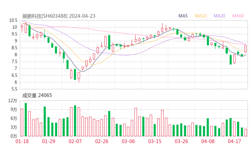Click the 0万 volume axis label
The width and height of the screenshot is (251, 149).
coord(14,136)
